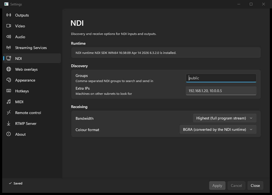272x195 pixels.
Task: Click the MIDI music note icon
Action: tap(9, 102)
